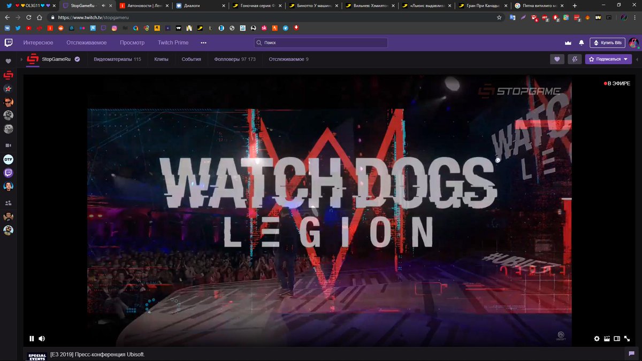
Task: Toggle theatre mode in the player
Action: (x=617, y=338)
